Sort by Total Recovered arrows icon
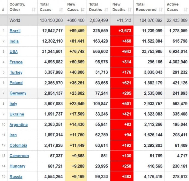189x181 pixels. [161, 10]
